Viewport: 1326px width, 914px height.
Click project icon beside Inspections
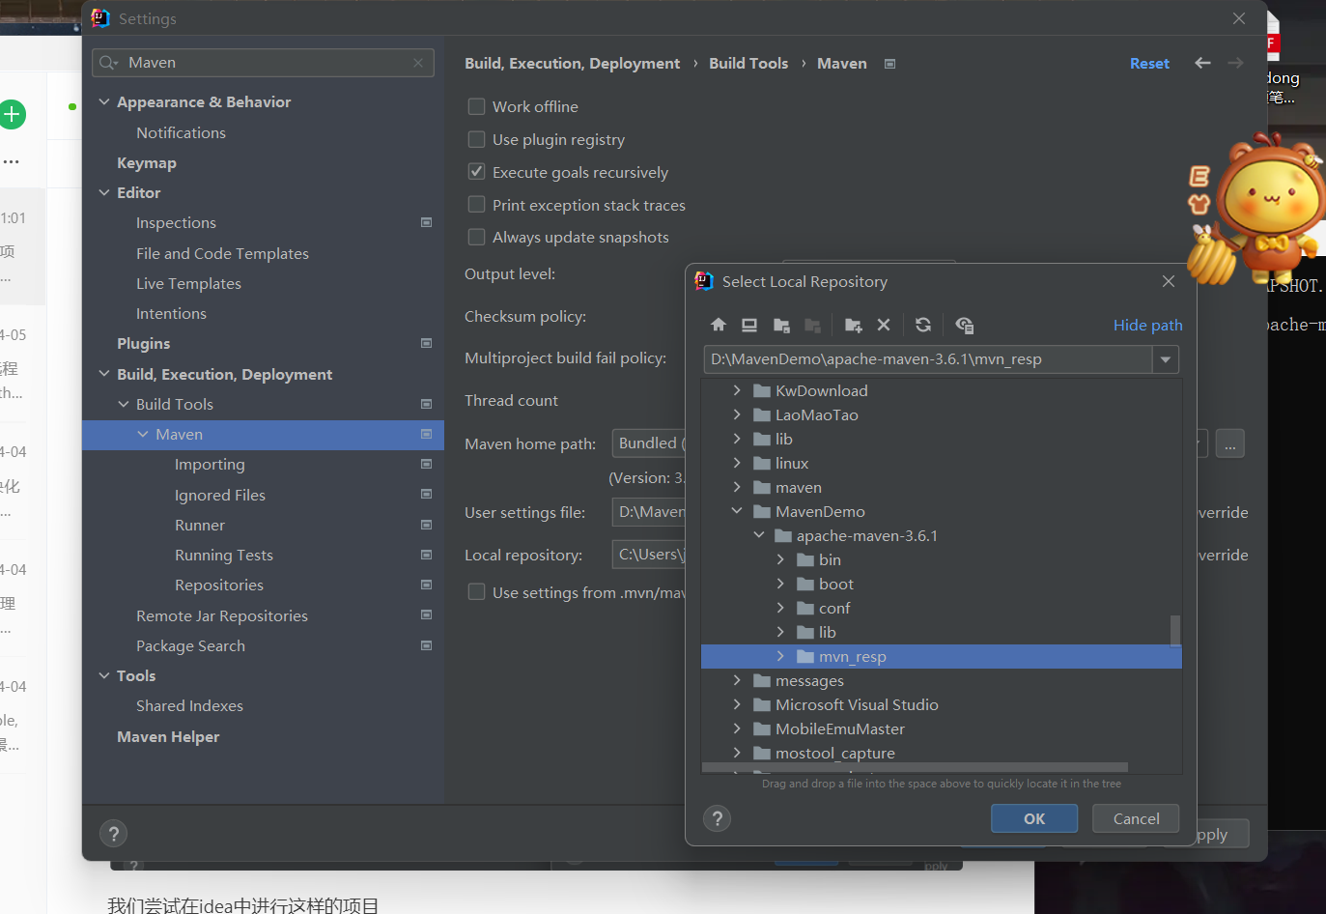click(x=426, y=222)
